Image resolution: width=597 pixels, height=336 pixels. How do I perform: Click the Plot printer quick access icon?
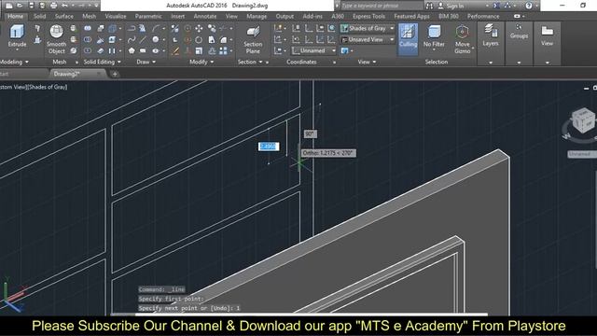pos(54,6)
